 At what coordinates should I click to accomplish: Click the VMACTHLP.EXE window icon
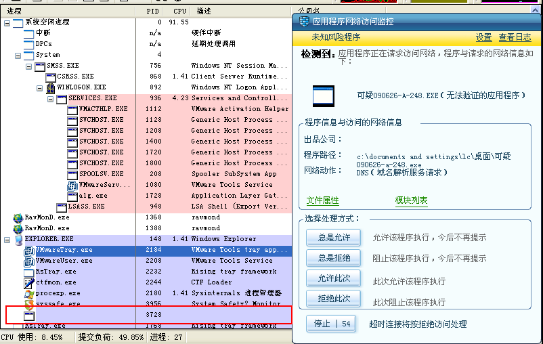pos(72,110)
